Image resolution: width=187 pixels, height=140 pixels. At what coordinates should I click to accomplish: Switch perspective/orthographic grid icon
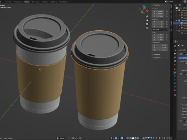(x=147, y=28)
